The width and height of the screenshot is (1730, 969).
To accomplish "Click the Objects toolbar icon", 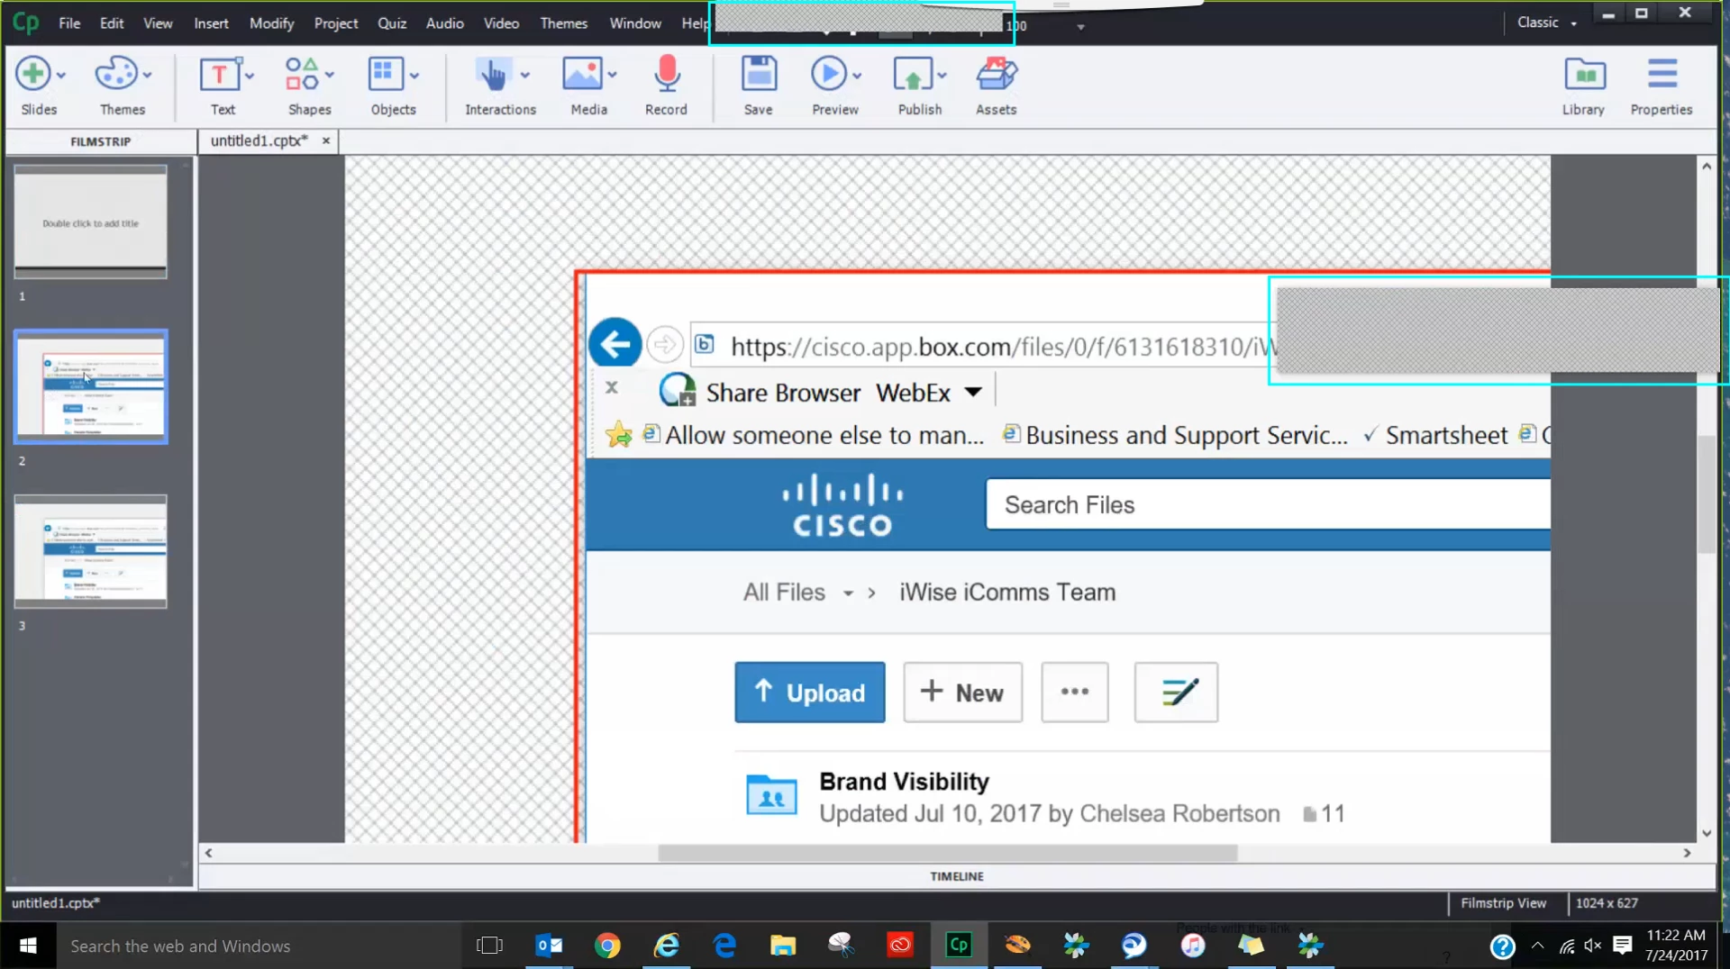I will pos(386,74).
